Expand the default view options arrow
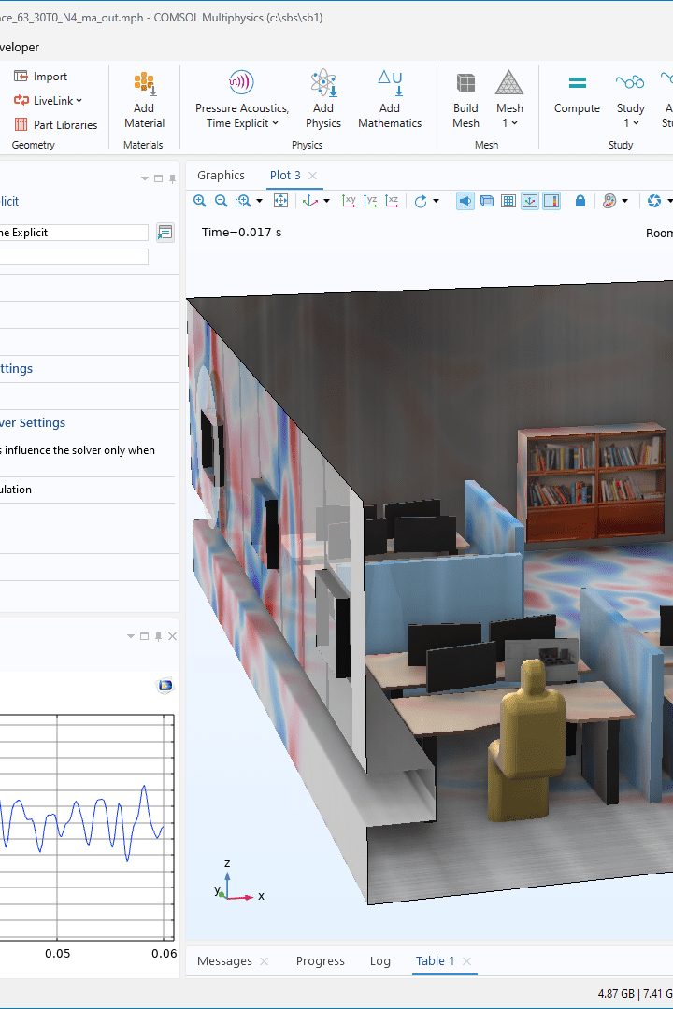This screenshot has width=673, height=1009. [x=326, y=201]
